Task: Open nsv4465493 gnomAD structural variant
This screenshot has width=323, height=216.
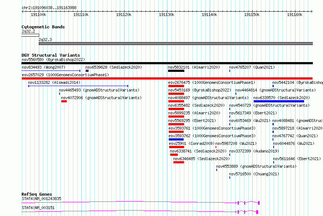Action: pos(99,90)
